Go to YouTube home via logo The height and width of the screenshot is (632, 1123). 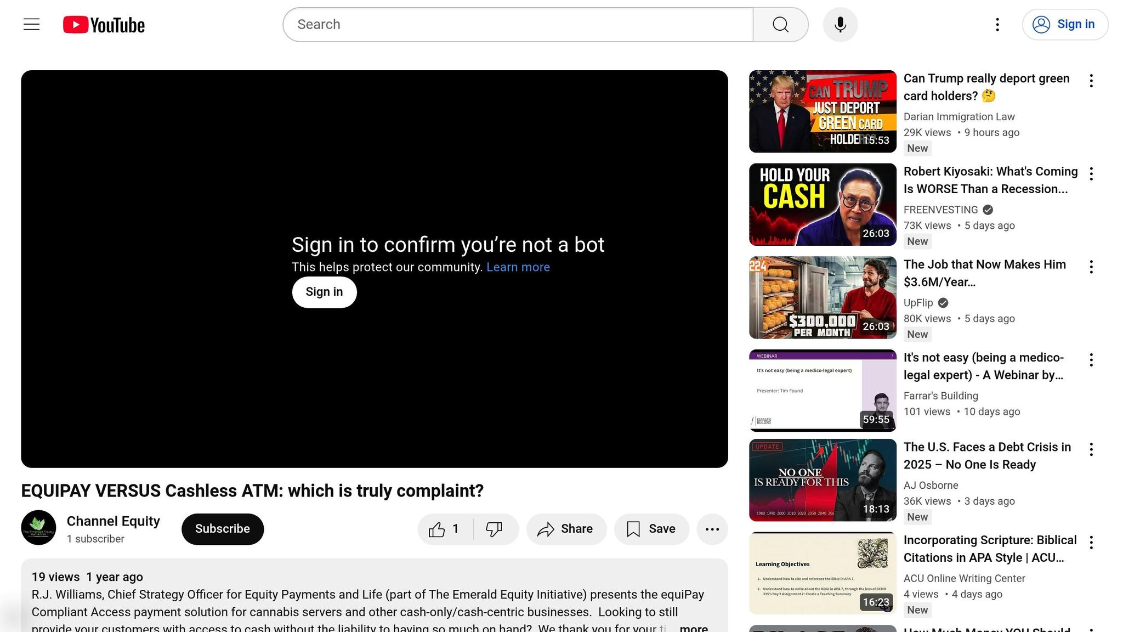104,25
